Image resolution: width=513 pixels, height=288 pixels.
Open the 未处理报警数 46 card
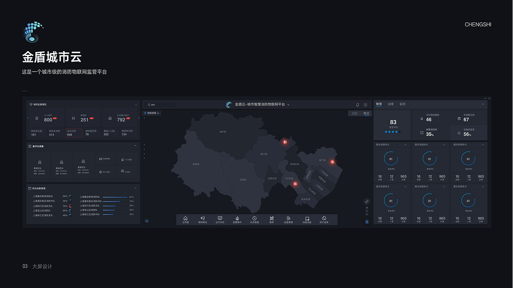click(431, 118)
